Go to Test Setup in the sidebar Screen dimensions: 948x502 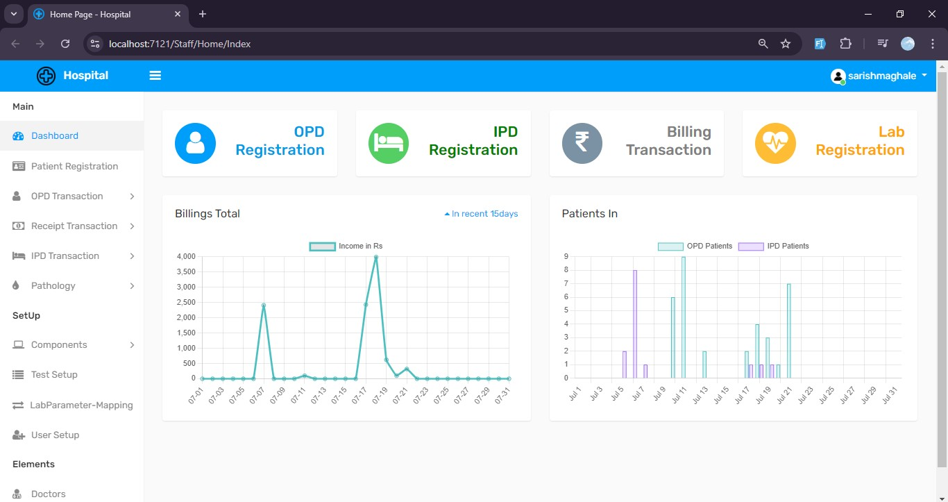click(x=54, y=375)
